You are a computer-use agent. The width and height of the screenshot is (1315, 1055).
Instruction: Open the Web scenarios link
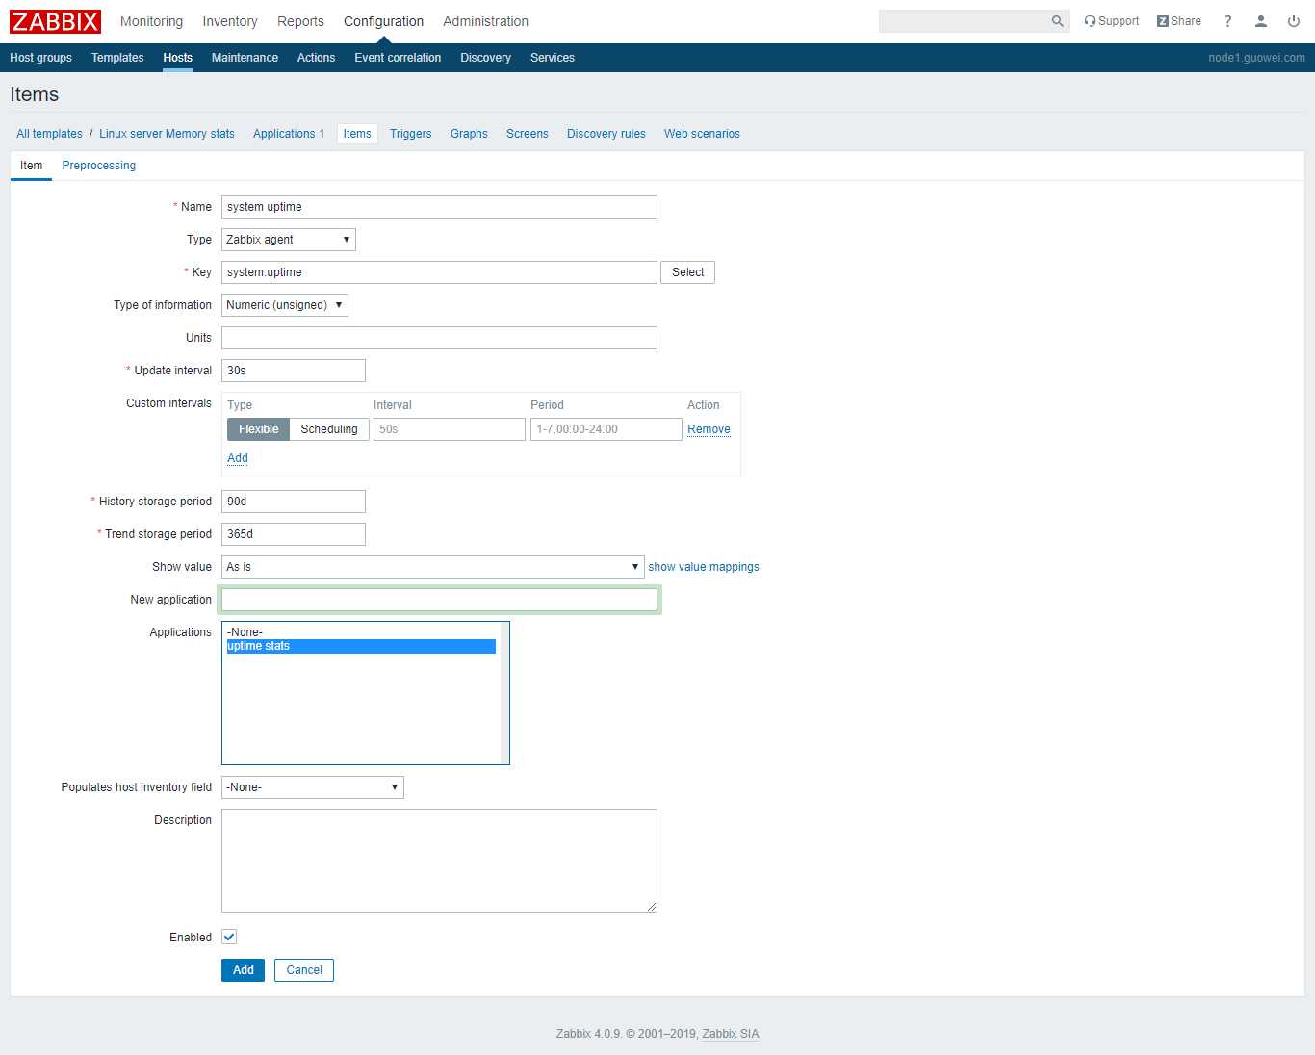click(702, 134)
